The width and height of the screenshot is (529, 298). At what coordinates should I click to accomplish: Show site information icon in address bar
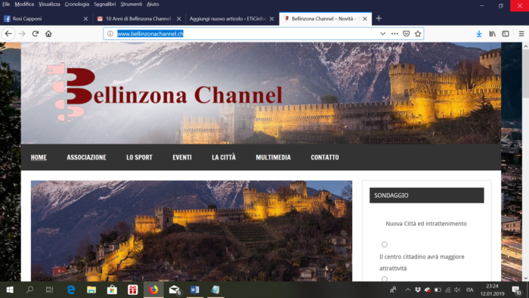click(110, 34)
